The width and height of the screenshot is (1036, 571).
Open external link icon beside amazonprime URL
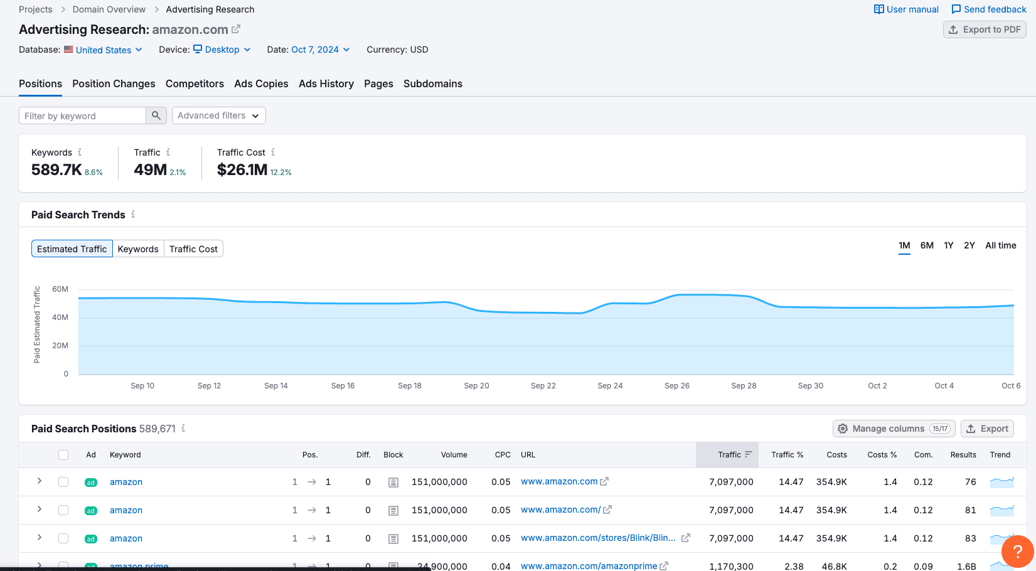tap(664, 566)
